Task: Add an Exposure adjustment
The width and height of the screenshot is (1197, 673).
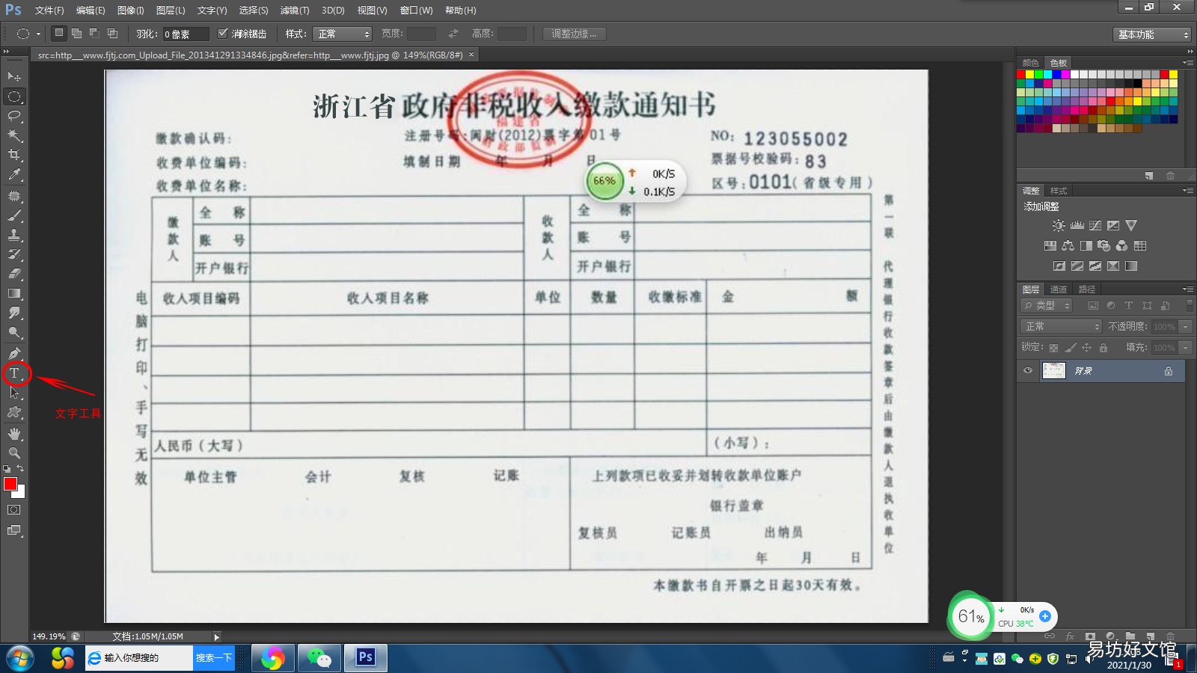Action: (1113, 225)
